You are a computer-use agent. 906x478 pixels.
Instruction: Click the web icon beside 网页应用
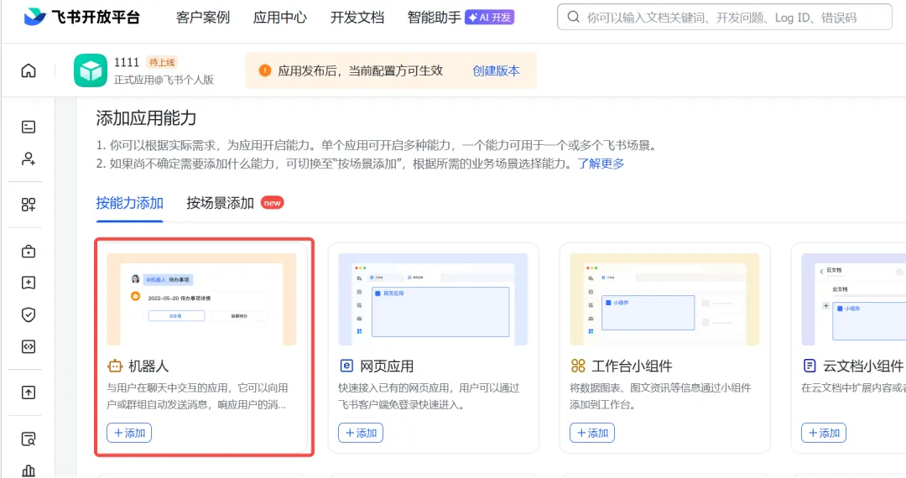[346, 366]
